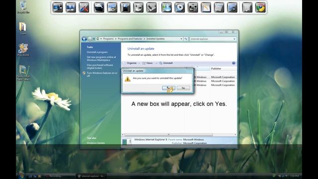Click the Uninstall command in the toolbar

tap(166, 63)
